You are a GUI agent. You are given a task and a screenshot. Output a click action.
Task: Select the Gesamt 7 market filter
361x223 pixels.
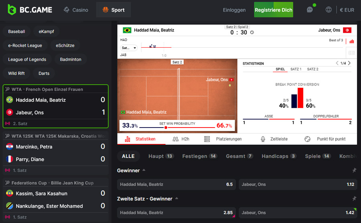pos(240,156)
